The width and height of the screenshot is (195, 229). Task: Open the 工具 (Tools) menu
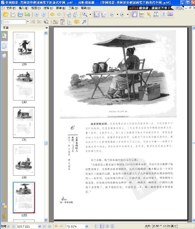73,8
